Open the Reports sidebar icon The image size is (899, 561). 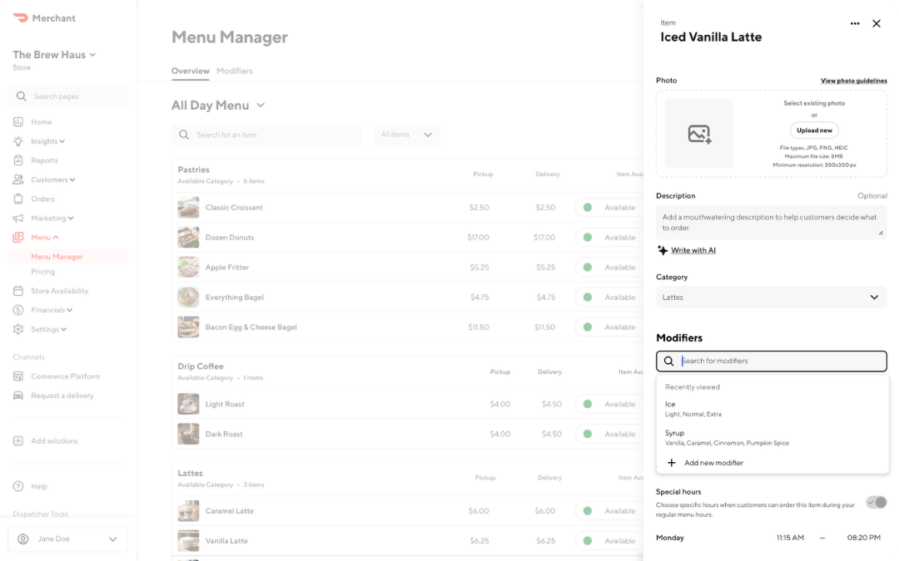pyautogui.click(x=18, y=160)
